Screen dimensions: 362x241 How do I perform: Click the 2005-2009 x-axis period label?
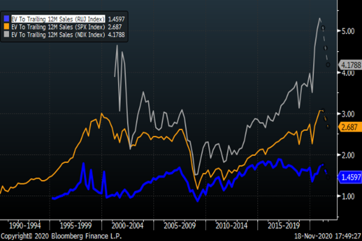pyautogui.click(x=180, y=226)
